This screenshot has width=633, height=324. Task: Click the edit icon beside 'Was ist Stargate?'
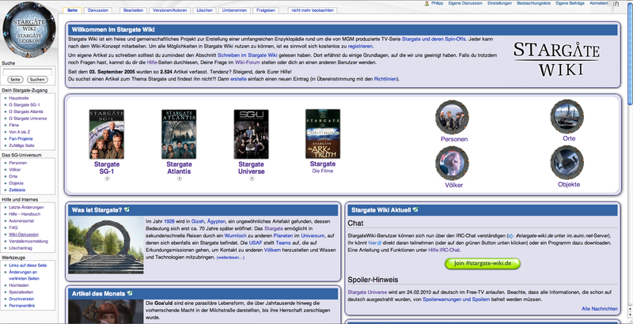(127, 210)
